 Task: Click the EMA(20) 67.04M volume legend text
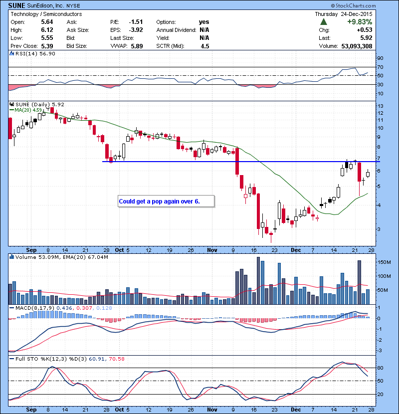[86, 257]
